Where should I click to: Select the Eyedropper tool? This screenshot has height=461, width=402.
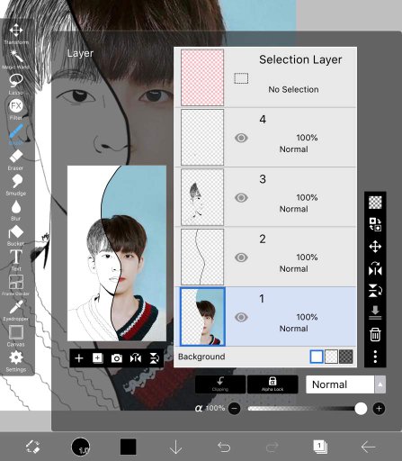click(16, 311)
